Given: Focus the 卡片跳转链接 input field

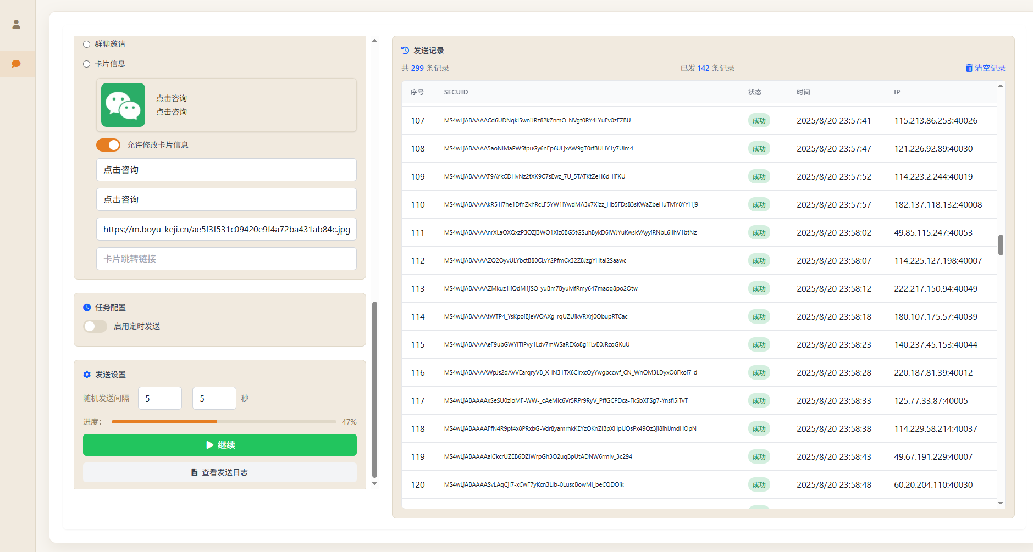Looking at the screenshot, I should pos(226,259).
